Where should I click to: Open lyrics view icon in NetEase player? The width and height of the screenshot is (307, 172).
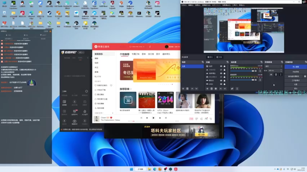[166, 118]
